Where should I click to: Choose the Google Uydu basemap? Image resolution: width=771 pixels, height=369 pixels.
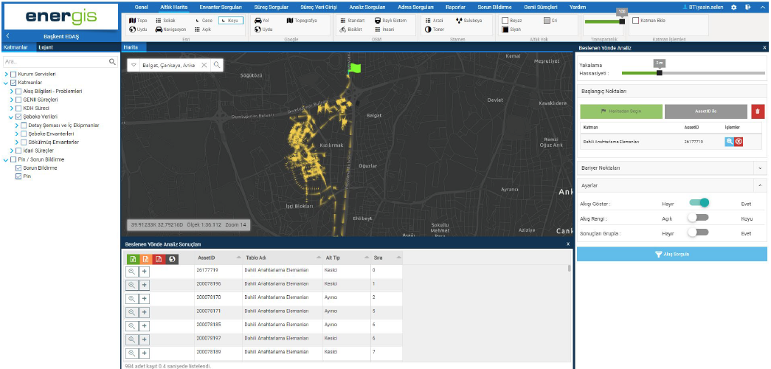(263, 30)
